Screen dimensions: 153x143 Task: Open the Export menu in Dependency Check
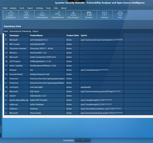35,31
